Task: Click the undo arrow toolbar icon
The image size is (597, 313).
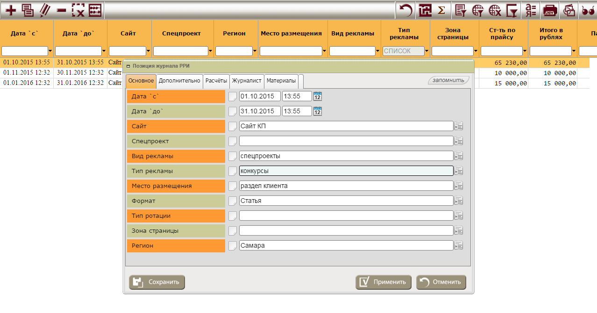Action: coord(406,10)
